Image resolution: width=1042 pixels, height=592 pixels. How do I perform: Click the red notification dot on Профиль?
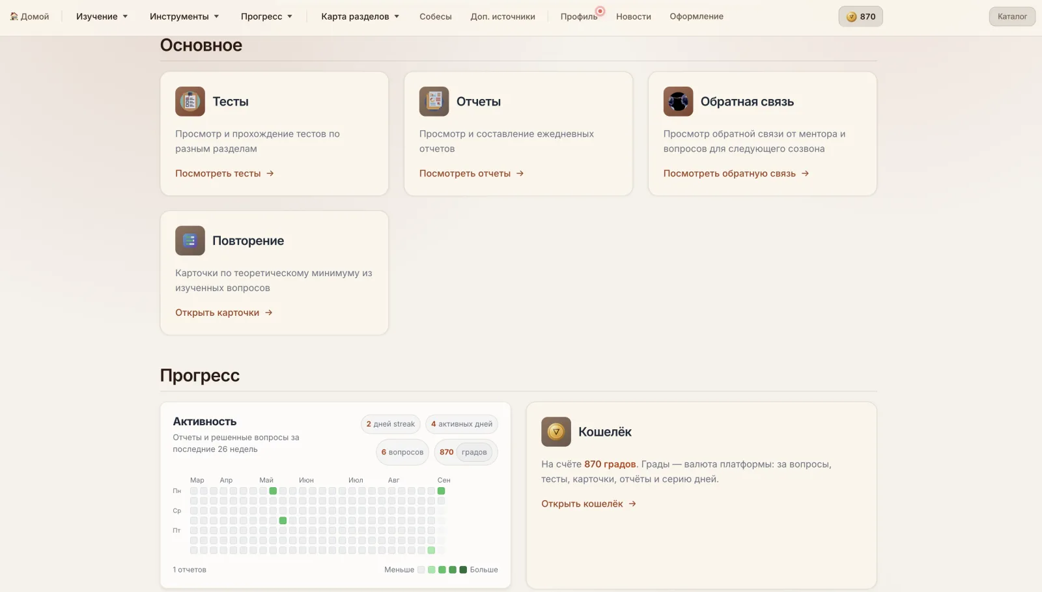pos(600,11)
